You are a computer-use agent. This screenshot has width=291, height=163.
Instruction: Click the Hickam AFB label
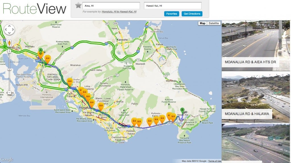tap(22, 85)
